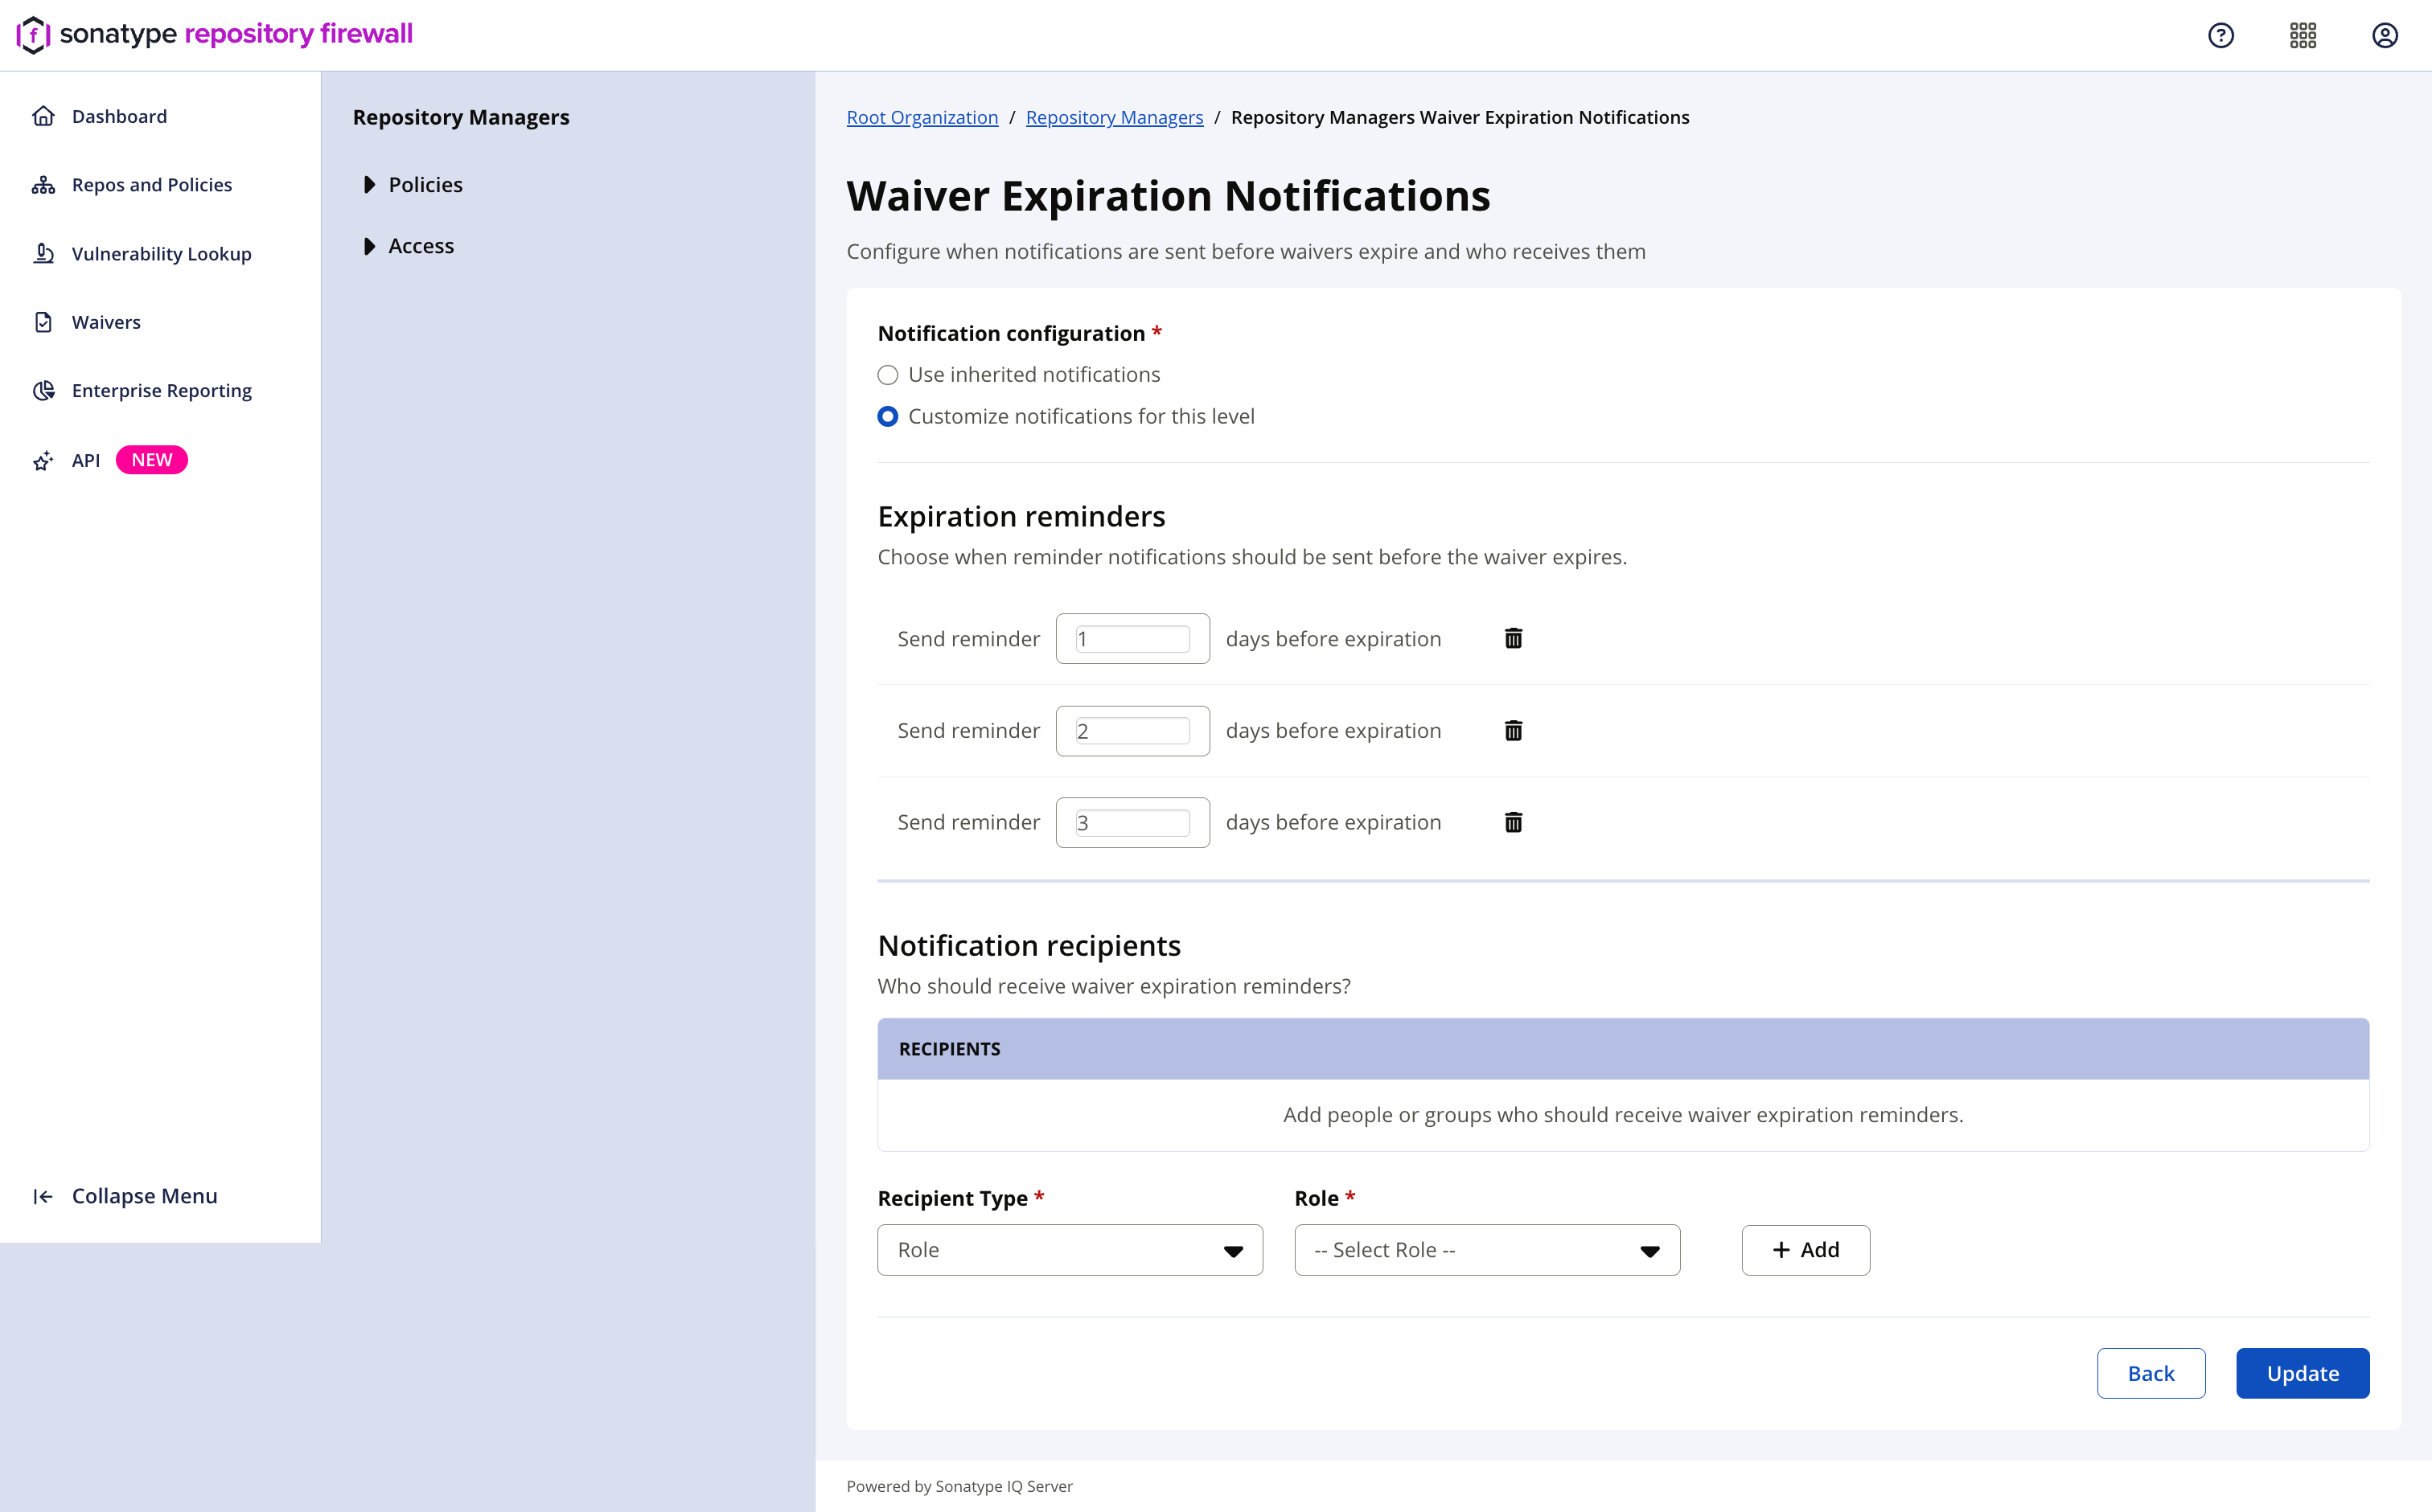
Task: Open the help question mark icon
Action: click(2221, 36)
